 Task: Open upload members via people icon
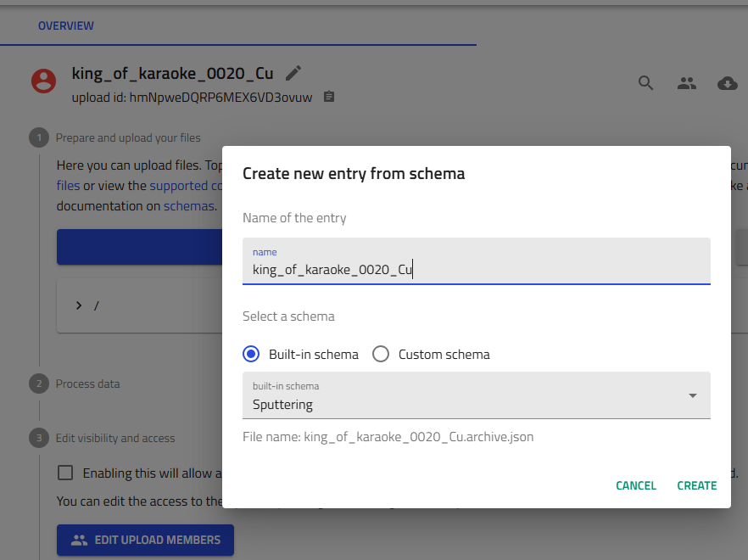tap(687, 83)
